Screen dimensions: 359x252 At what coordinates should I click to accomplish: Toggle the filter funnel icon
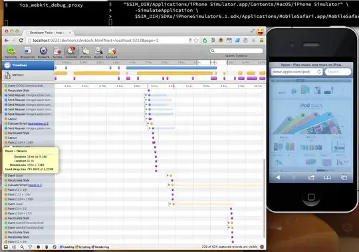point(30,247)
